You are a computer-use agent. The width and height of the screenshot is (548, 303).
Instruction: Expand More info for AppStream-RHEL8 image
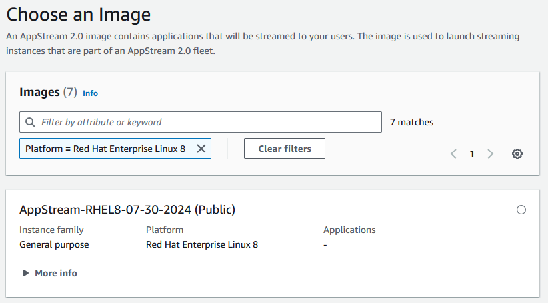tap(50, 273)
